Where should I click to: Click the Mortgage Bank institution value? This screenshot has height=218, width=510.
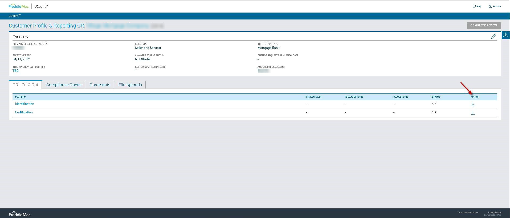click(x=268, y=48)
